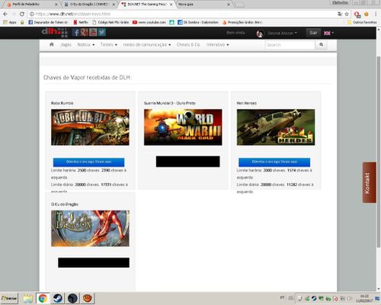Open the Twitter icon in site header
The image size is (381, 305).
[x=101, y=32]
